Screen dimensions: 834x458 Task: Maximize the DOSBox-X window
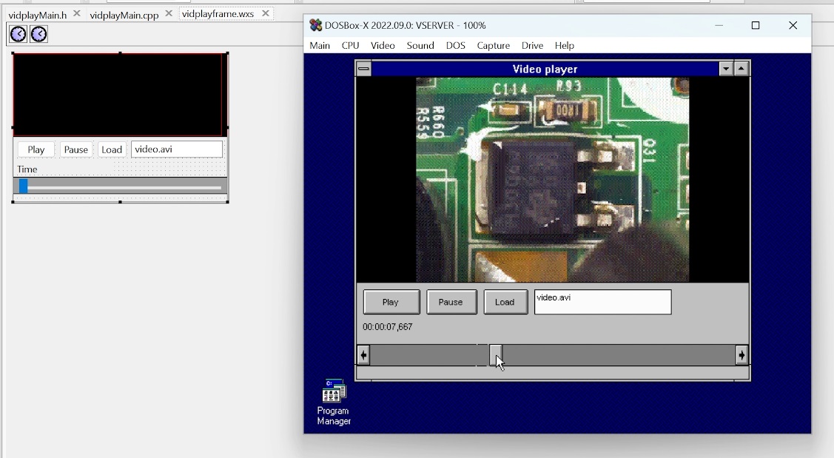point(756,25)
